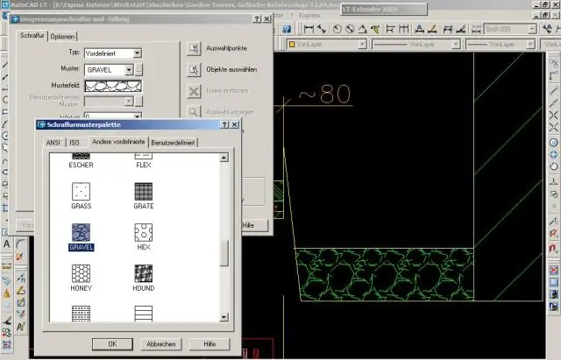
Task: Click the intersection snap X icon
Action: pyautogui.click(x=553, y=115)
